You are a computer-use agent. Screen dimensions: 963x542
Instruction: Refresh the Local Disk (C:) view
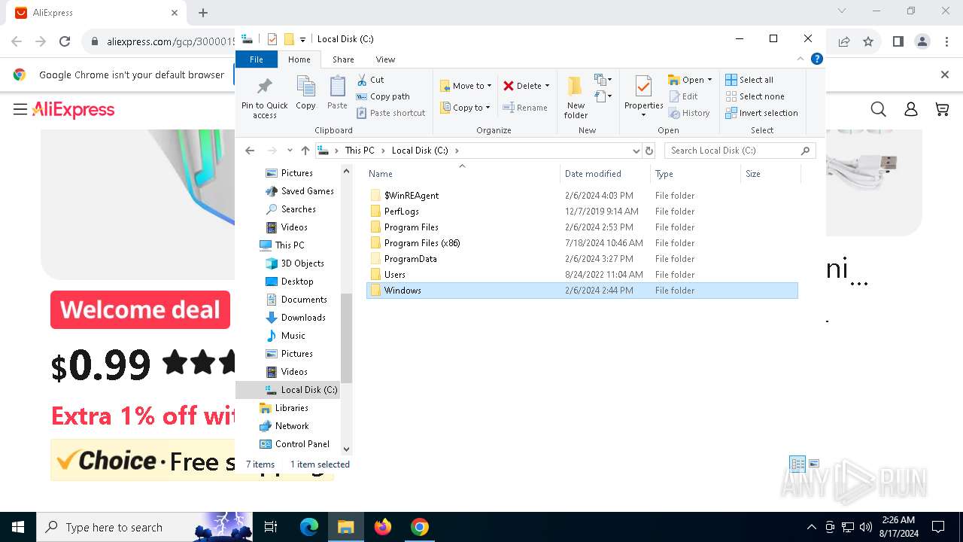pos(651,151)
